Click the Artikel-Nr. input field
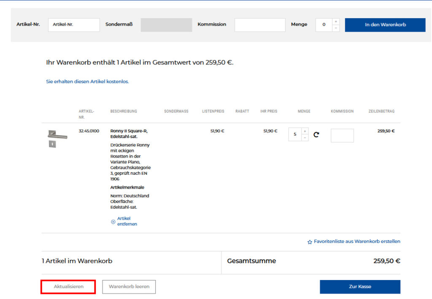 (x=74, y=25)
